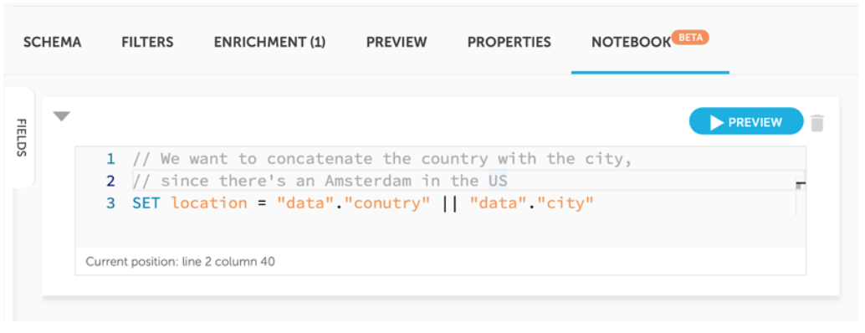Image resolution: width=865 pixels, height=333 pixels.
Task: Open the SCHEMA tab
Action: 53,43
